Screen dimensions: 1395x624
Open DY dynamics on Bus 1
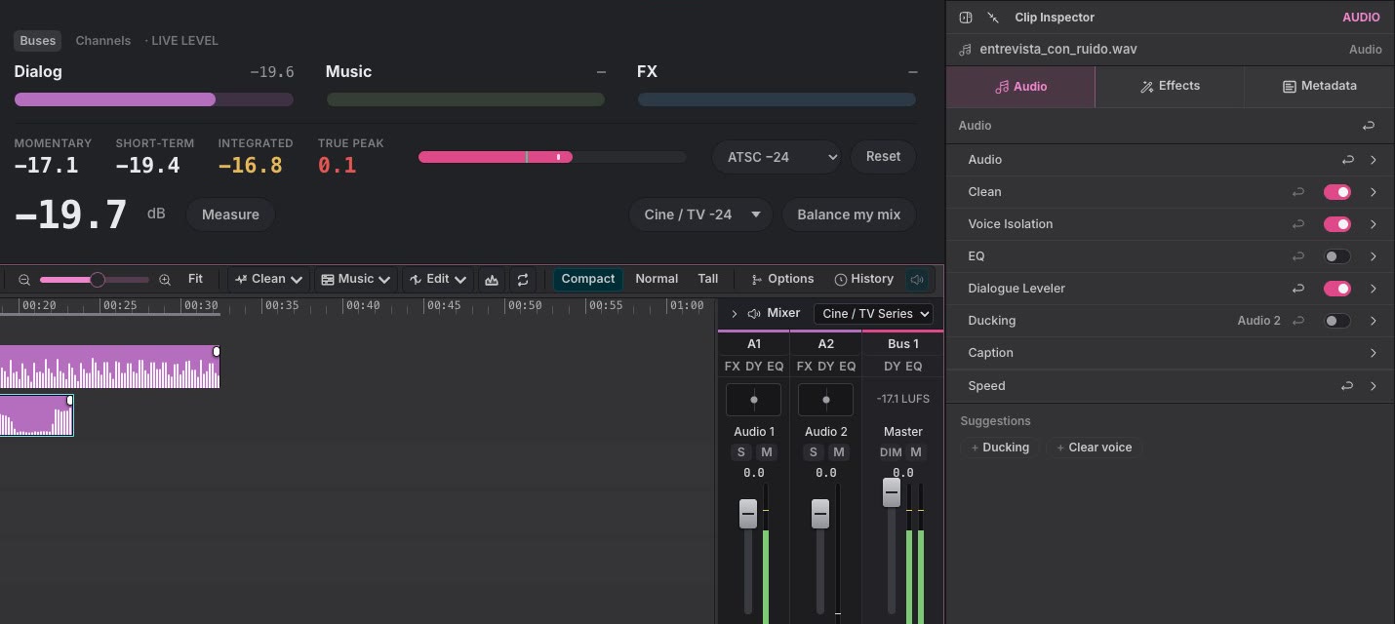tap(893, 367)
